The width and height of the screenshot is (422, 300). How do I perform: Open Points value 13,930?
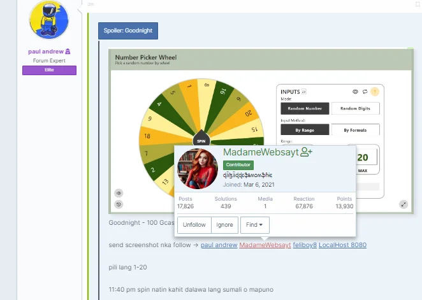(344, 206)
